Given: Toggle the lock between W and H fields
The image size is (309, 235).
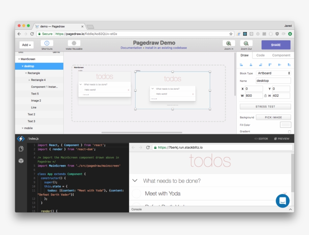Looking at the screenshot, I should 265,96.
